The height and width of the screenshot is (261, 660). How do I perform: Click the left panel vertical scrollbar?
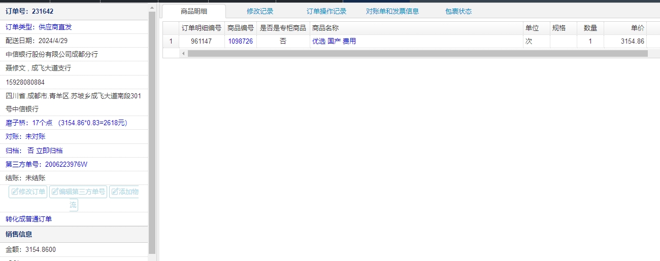[x=152, y=132]
